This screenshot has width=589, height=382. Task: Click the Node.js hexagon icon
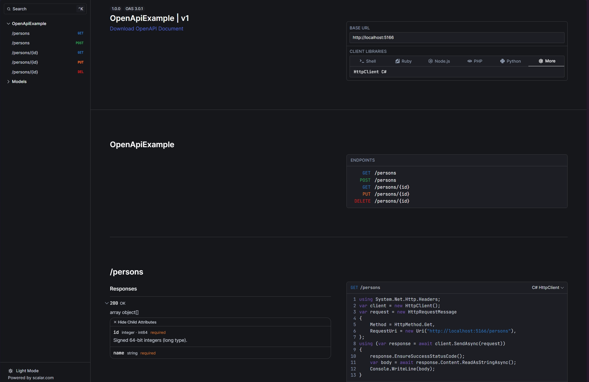point(430,61)
